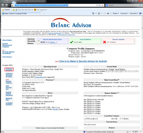Click the Print icon in command bar
This screenshot has height=133, width=143.
pos(108,13)
